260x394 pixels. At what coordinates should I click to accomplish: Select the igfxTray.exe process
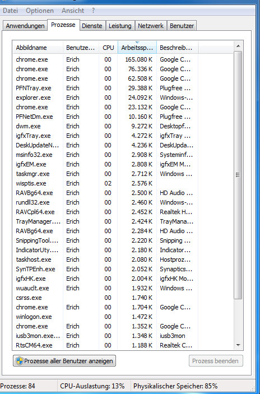coord(123,136)
